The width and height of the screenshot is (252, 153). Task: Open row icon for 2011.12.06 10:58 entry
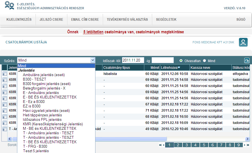pyautogui.click(x=5, y=74)
